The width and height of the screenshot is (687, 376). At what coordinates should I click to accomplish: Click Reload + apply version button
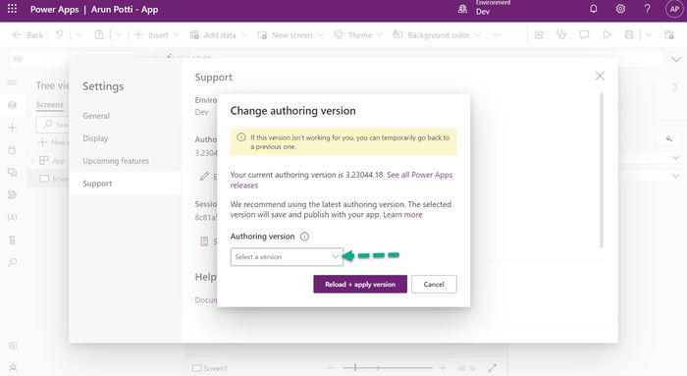360,284
